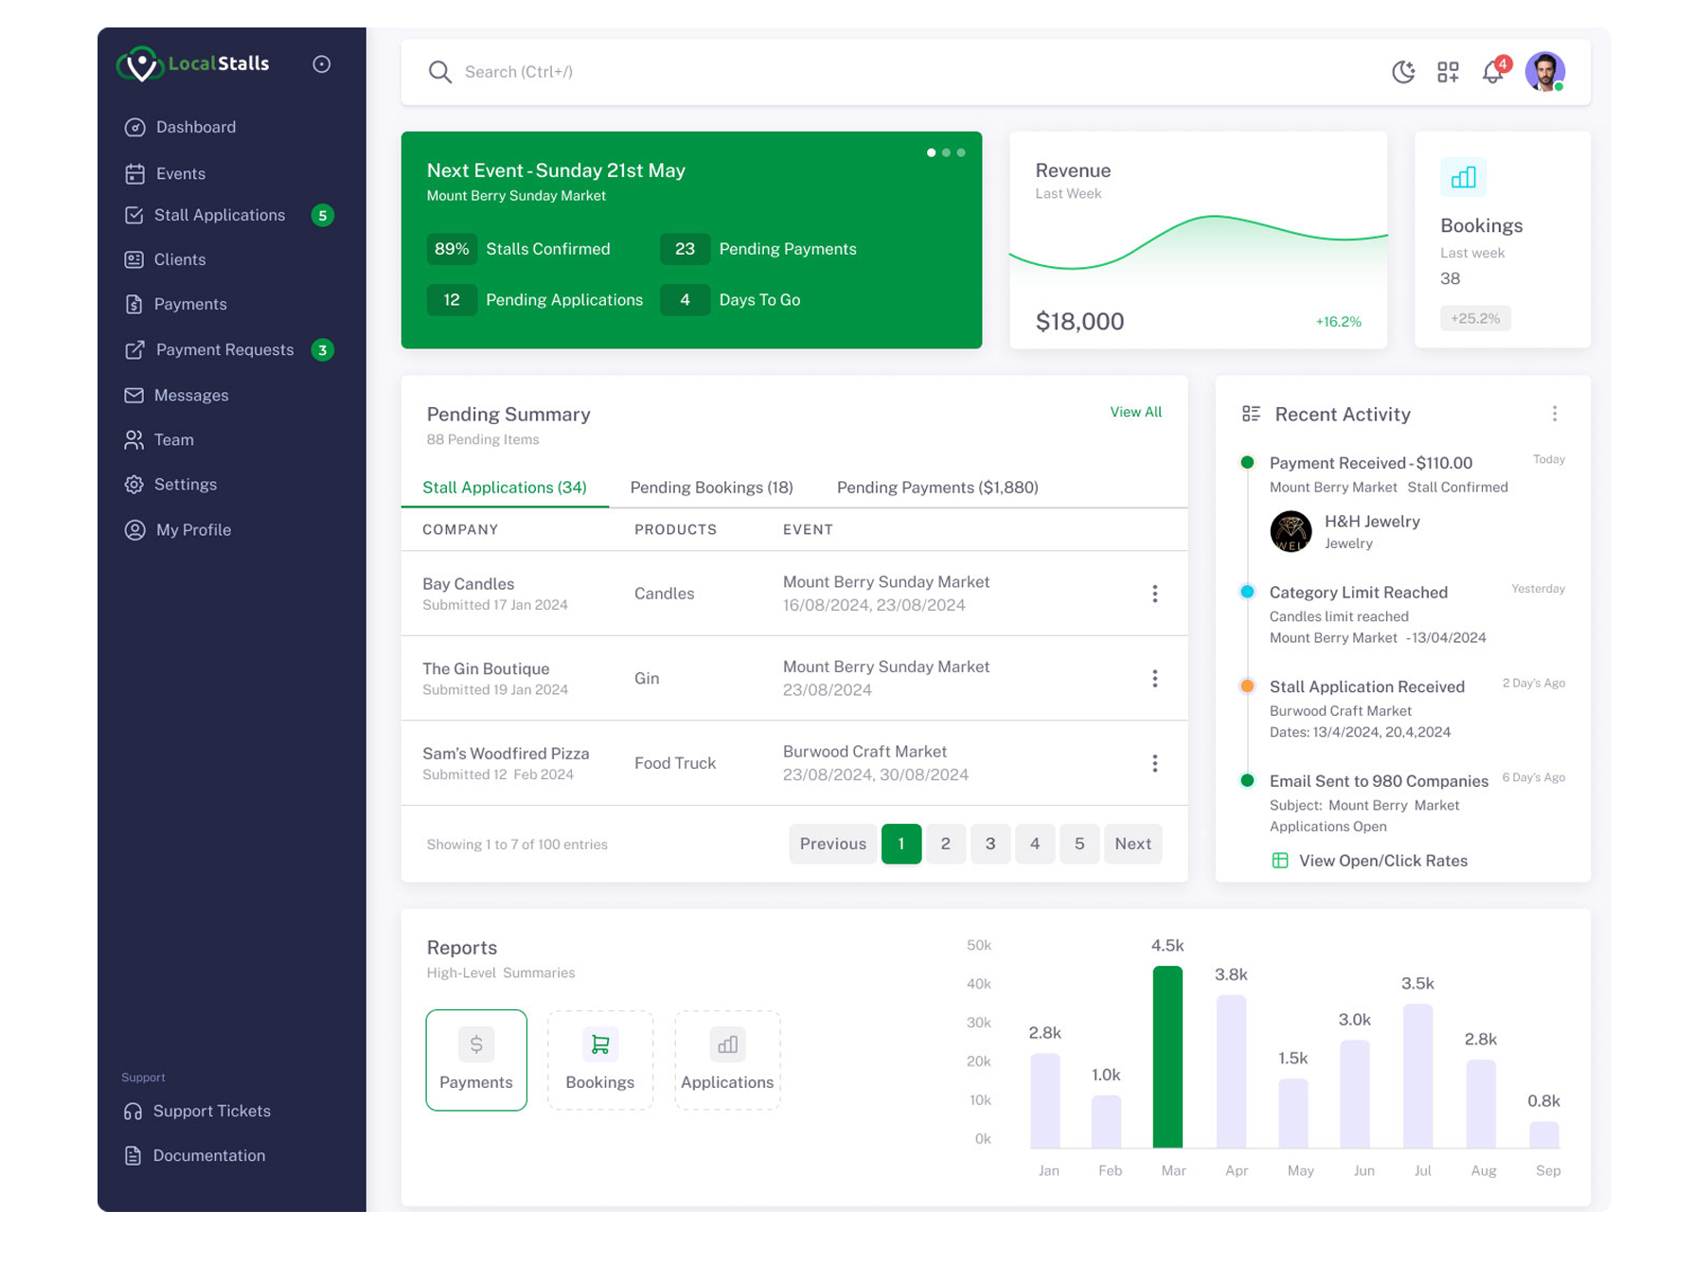Screen dimensions: 1693x1282
Task: Switch to Stall Applications (34) tab
Action: coord(505,487)
